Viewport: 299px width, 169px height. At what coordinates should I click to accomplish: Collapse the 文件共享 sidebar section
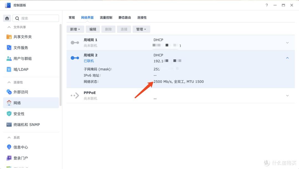pyautogui.click(x=9, y=27)
